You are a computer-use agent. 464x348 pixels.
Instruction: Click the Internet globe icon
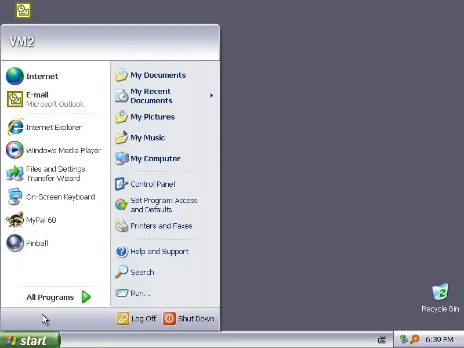(15, 76)
